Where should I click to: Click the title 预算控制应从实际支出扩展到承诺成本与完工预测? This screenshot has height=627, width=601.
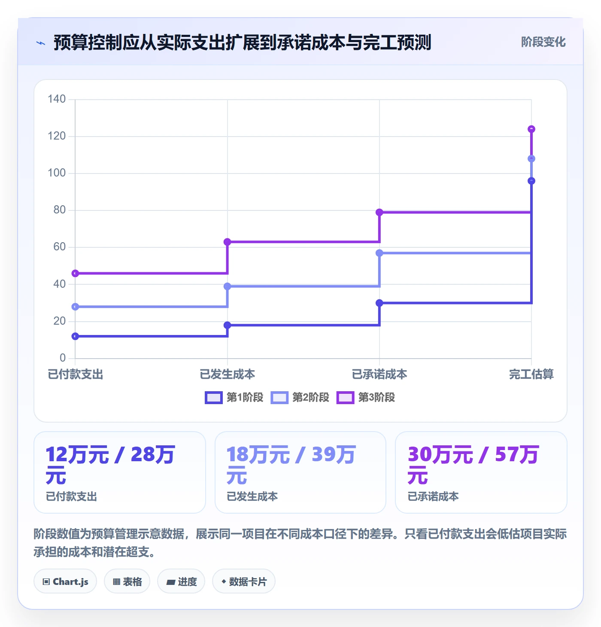(242, 43)
